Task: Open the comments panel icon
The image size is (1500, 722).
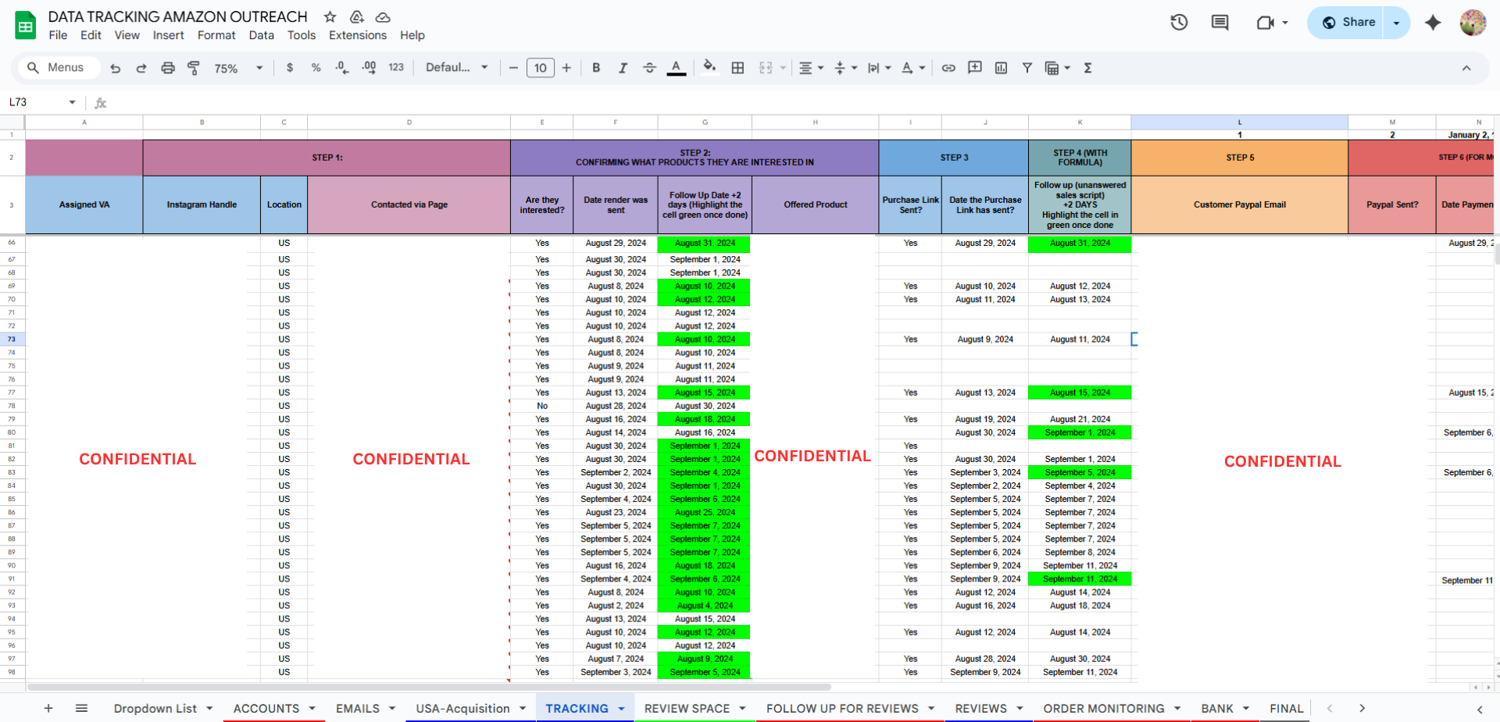Action: [1220, 23]
